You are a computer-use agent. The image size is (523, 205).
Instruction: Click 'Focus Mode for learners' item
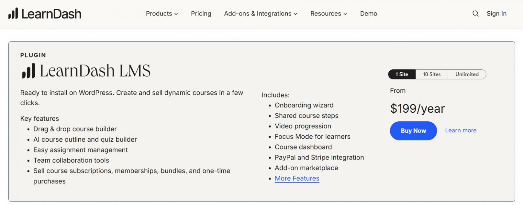(313, 137)
